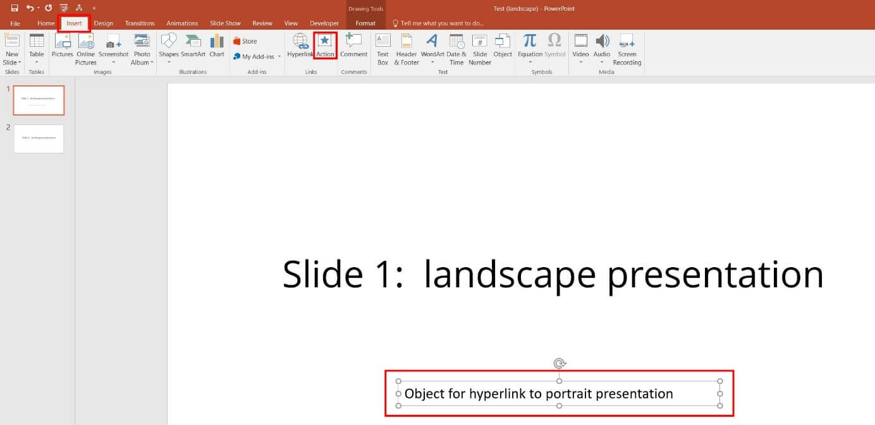Insert a Text Box
This screenshot has height=425, width=875.
click(x=382, y=49)
